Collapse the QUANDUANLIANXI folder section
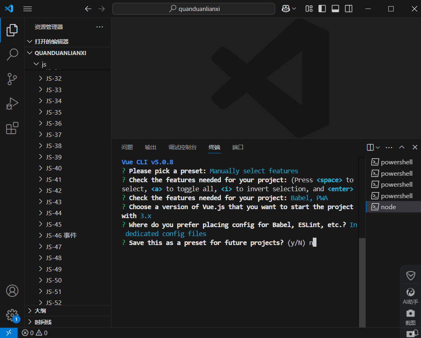This screenshot has height=338, width=421. pyautogui.click(x=68, y=53)
